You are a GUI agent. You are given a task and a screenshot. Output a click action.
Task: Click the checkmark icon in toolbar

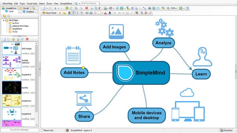117,8
